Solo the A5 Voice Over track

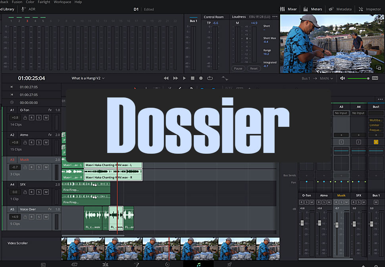click(x=39, y=217)
